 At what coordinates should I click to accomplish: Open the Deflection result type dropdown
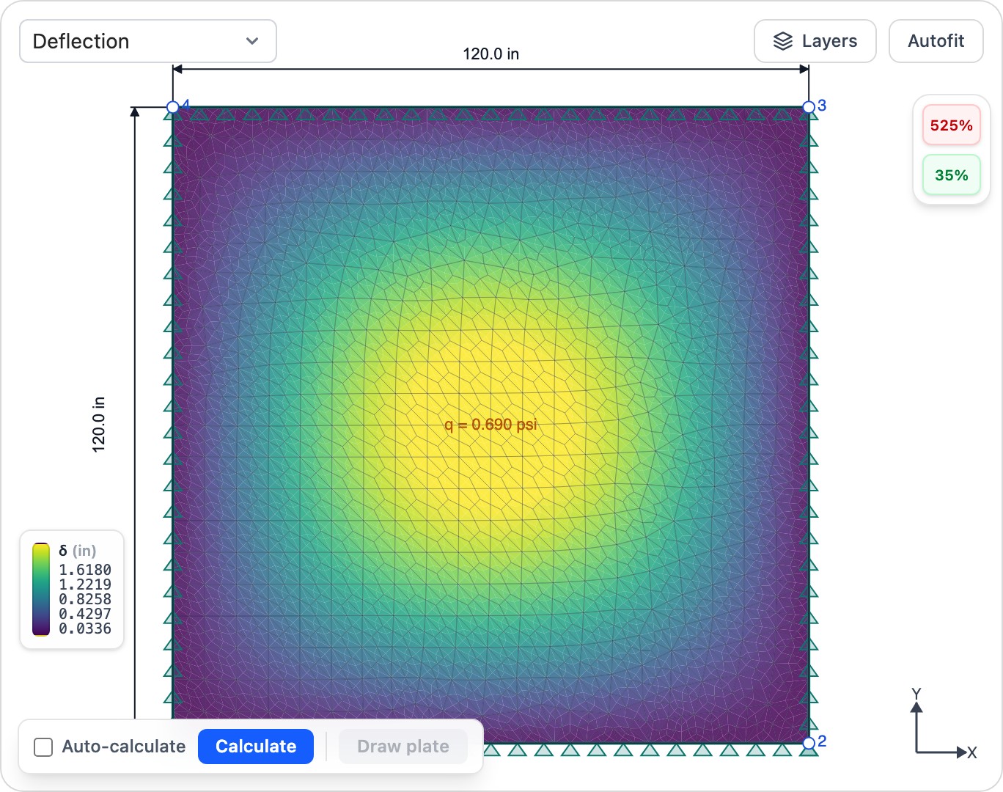tap(147, 41)
